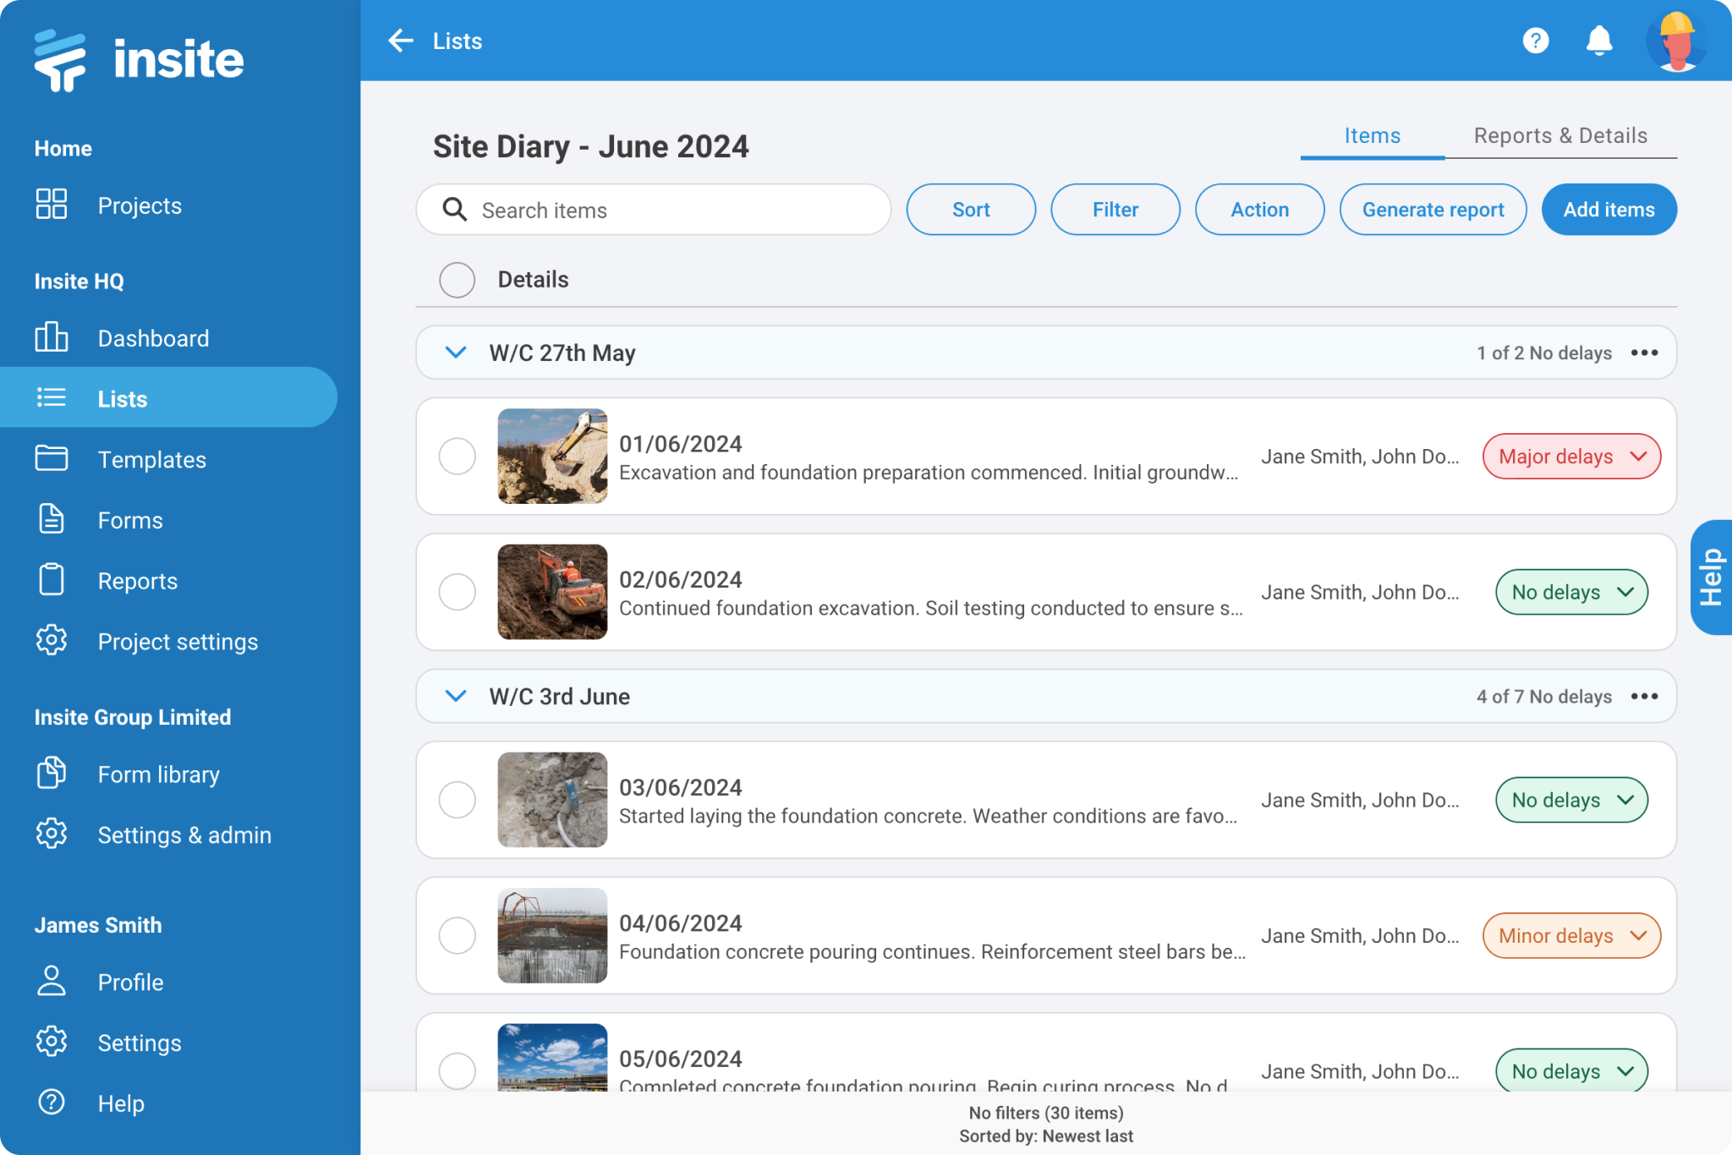Open the Major delays status dropdown
The width and height of the screenshot is (1732, 1155).
1571,456
